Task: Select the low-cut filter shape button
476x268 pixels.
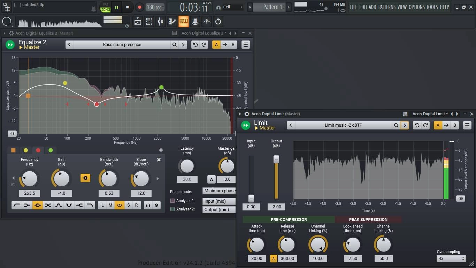Action: 16,205
